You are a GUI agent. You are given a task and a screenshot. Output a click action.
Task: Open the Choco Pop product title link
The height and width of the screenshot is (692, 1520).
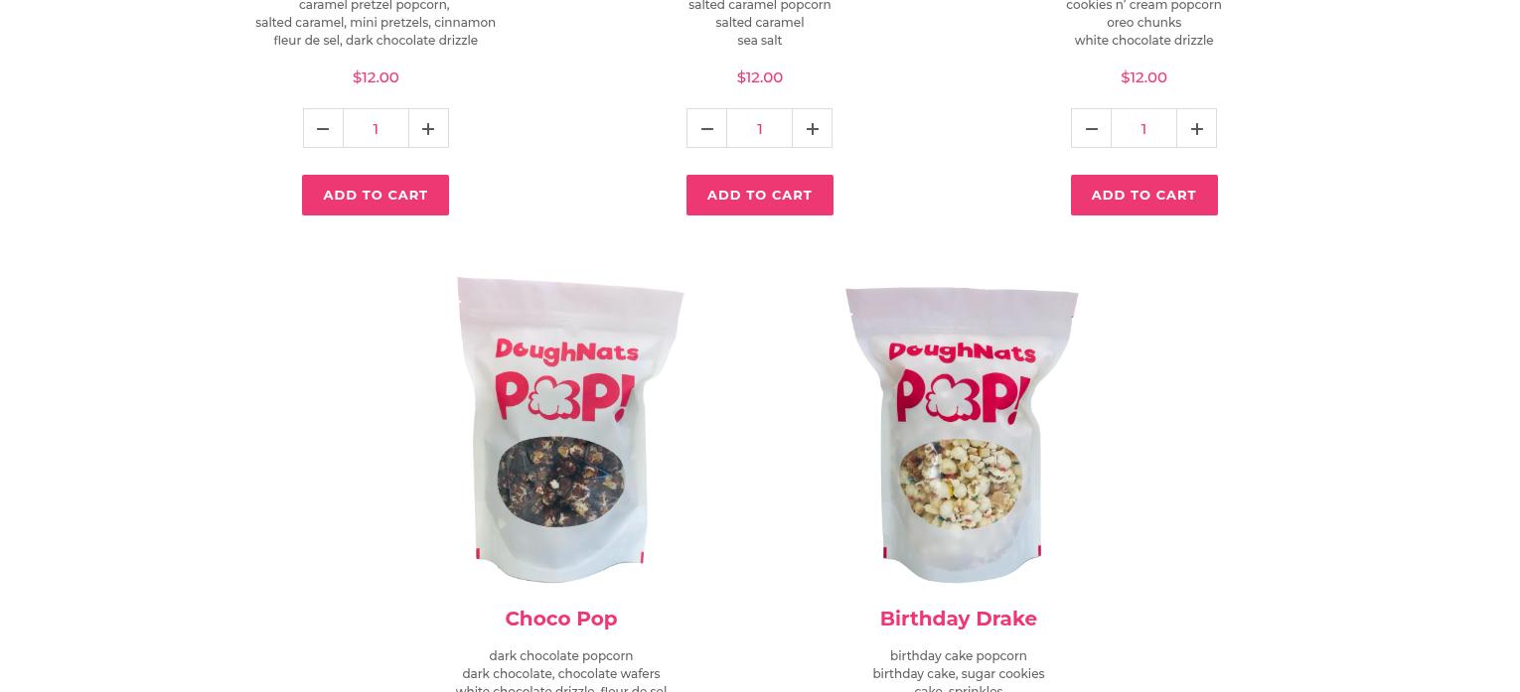click(561, 619)
